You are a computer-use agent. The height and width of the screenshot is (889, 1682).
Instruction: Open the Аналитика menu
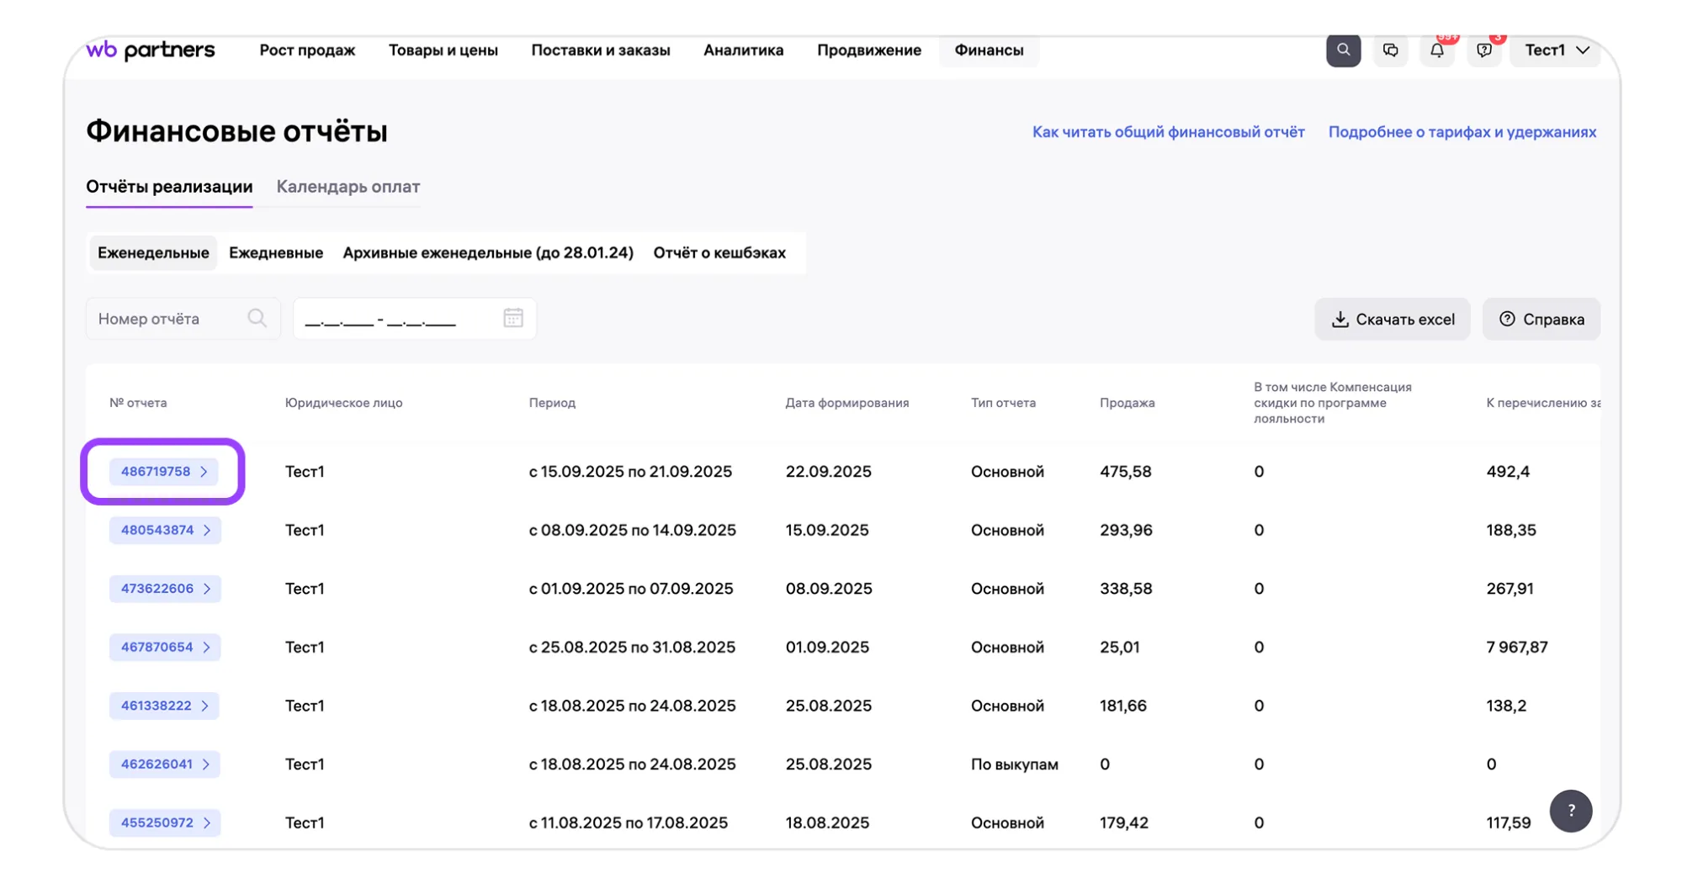[743, 50]
